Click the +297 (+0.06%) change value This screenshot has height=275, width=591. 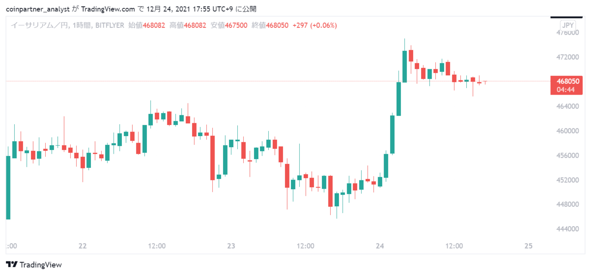click(314, 25)
